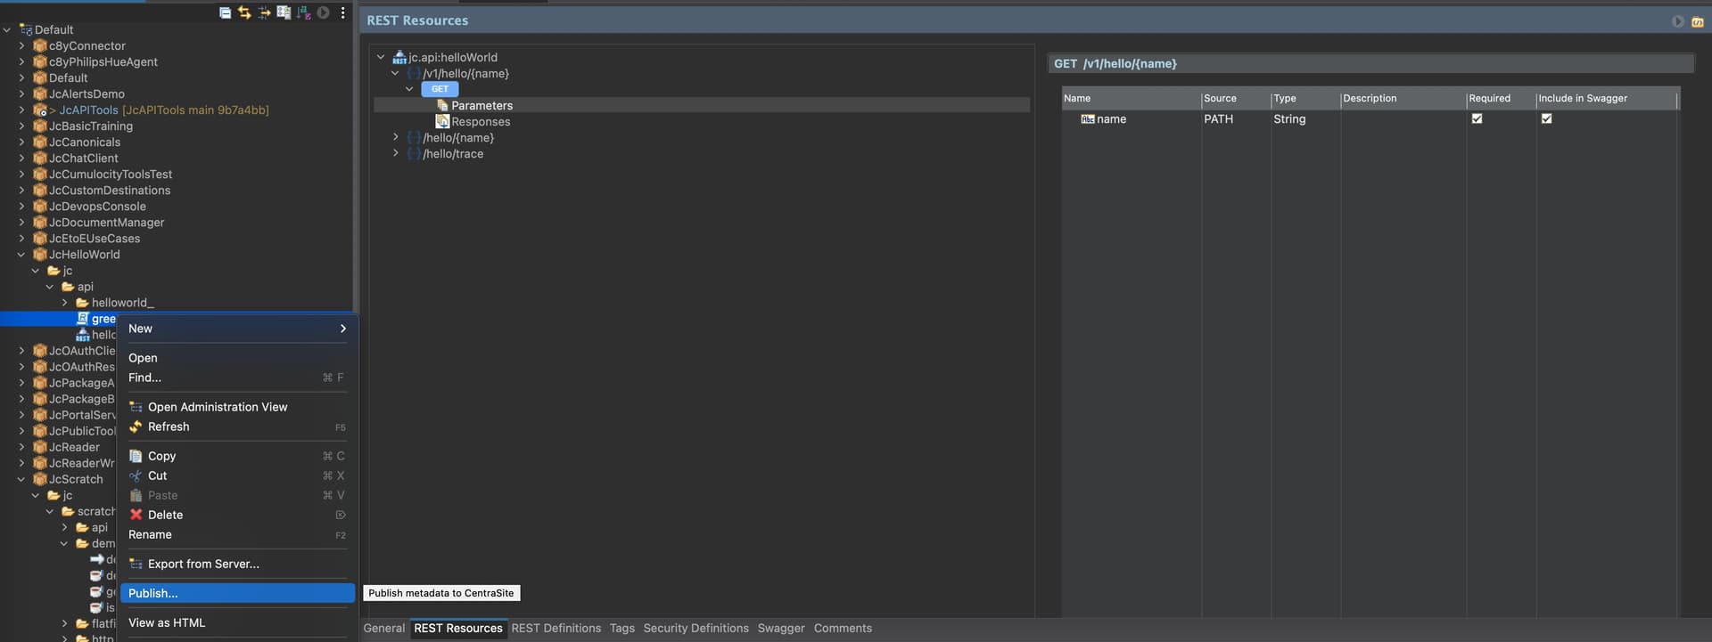1712x642 pixels.
Task: Click the yellow folder icon in REST Resources header
Action: click(1697, 20)
